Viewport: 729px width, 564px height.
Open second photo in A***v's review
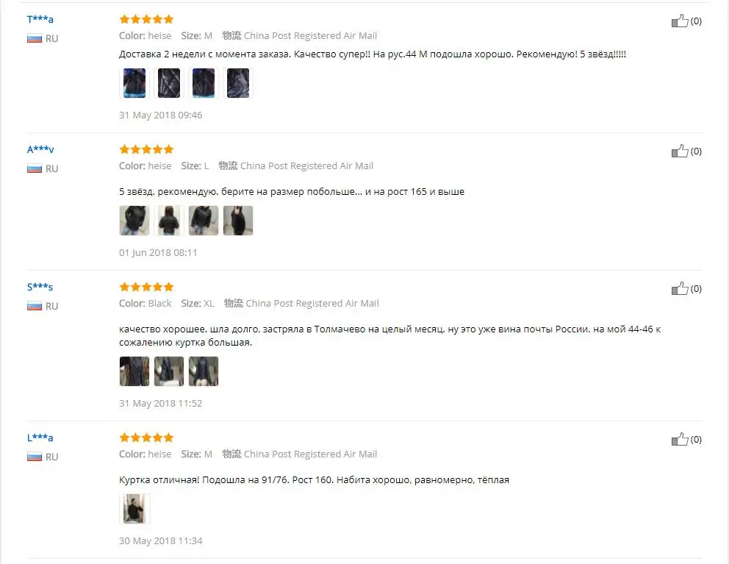point(169,221)
